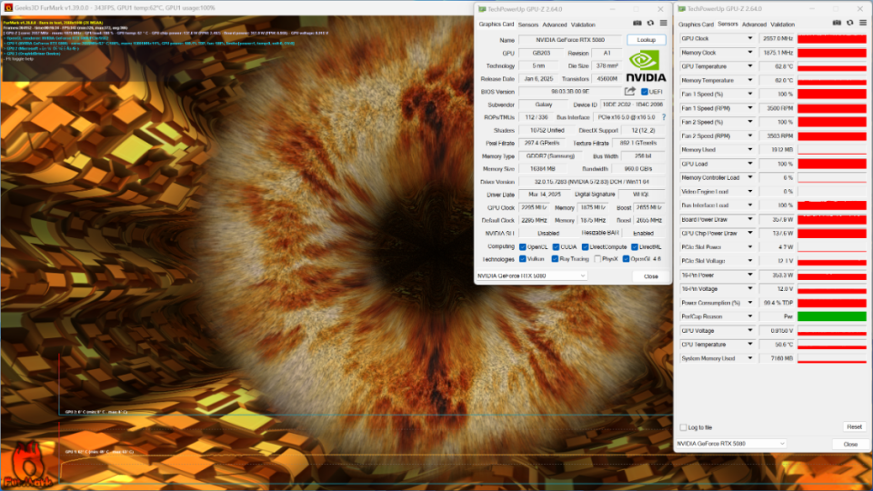Click BIOS export share icon
Viewport: 873px width, 491px height.
point(629,91)
